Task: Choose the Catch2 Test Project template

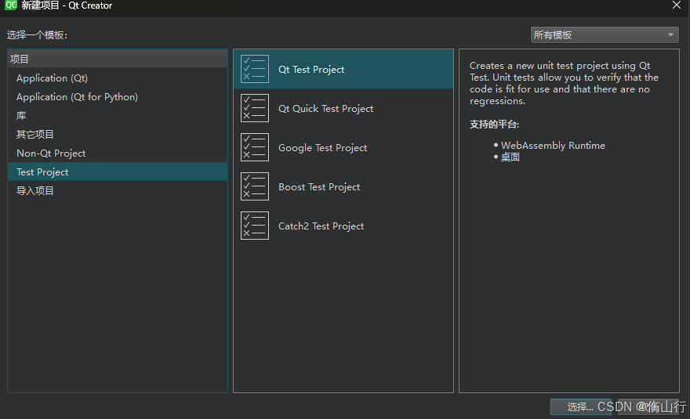Action: pyautogui.click(x=343, y=226)
